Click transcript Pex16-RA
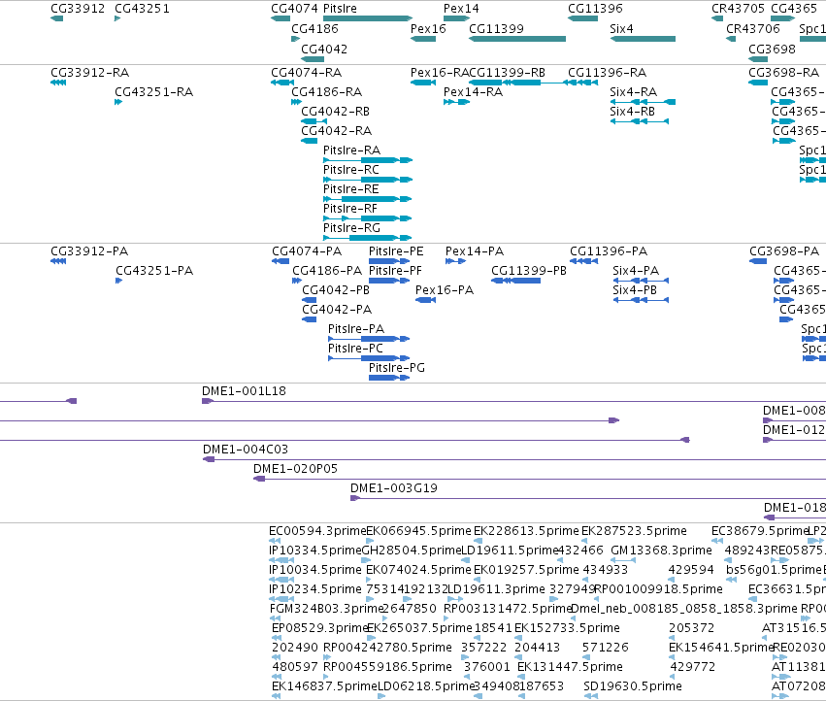 coord(423,83)
